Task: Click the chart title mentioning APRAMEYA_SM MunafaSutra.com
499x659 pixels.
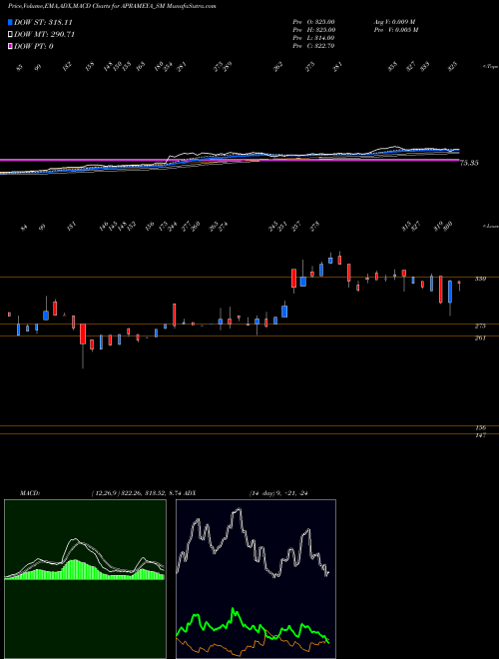Action: click(112, 6)
